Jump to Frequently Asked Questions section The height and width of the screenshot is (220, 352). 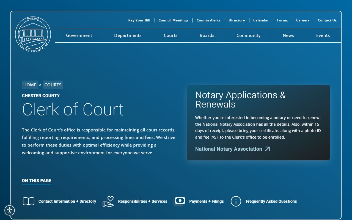[x=271, y=201]
